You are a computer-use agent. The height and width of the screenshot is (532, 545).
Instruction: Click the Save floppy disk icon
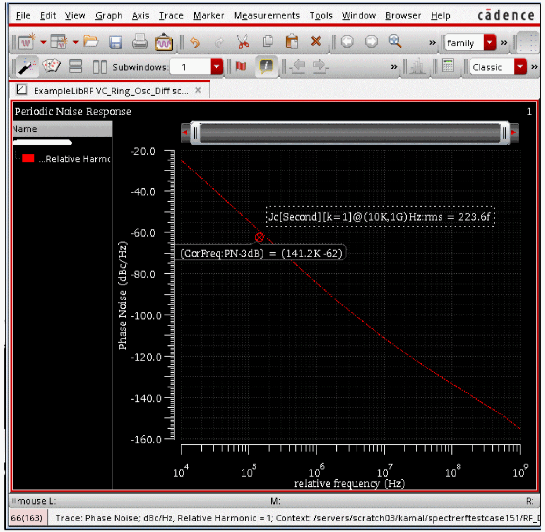pyautogui.click(x=116, y=41)
